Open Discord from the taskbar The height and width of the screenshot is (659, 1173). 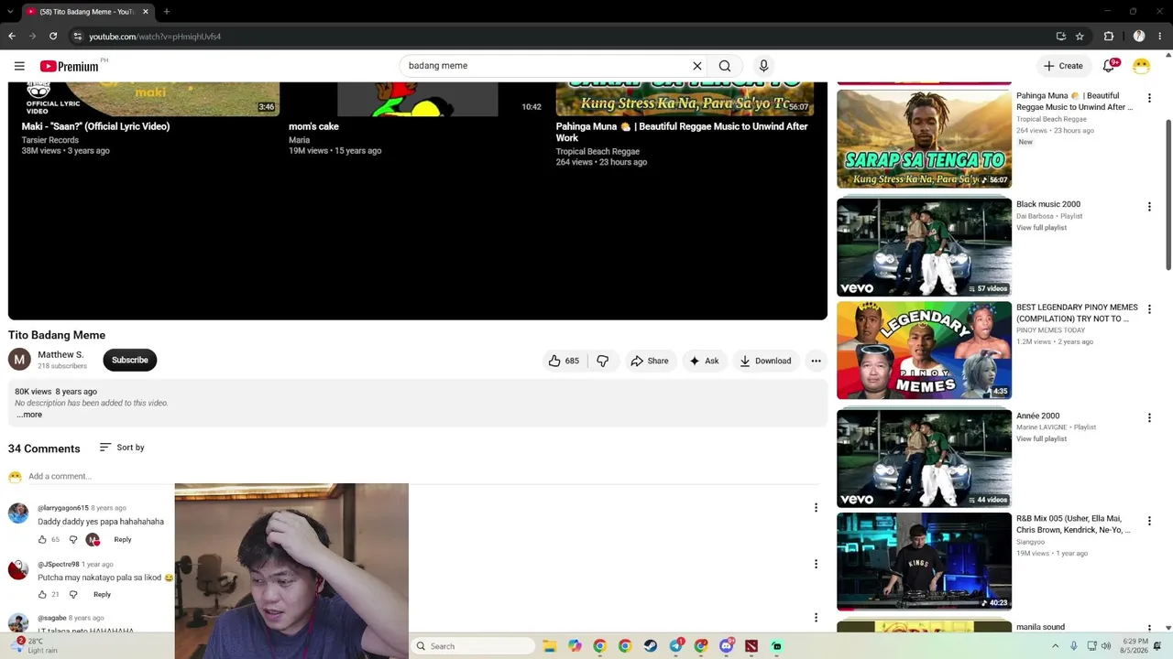tap(726, 646)
